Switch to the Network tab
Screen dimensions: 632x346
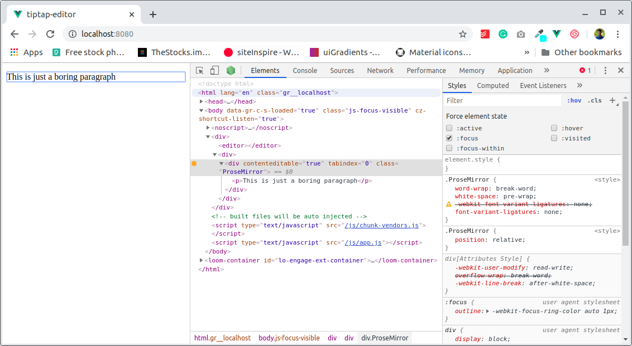click(x=380, y=70)
